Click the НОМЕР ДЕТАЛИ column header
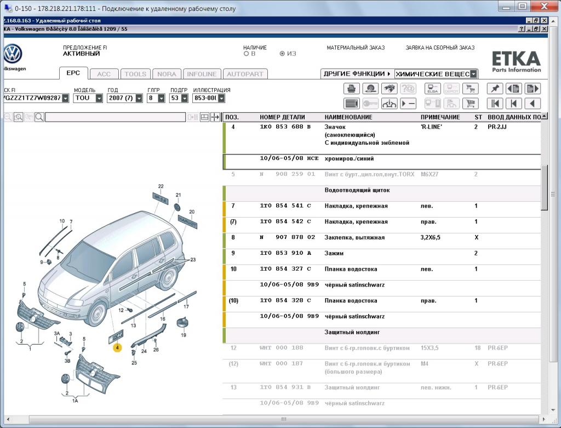 pyautogui.click(x=282, y=117)
